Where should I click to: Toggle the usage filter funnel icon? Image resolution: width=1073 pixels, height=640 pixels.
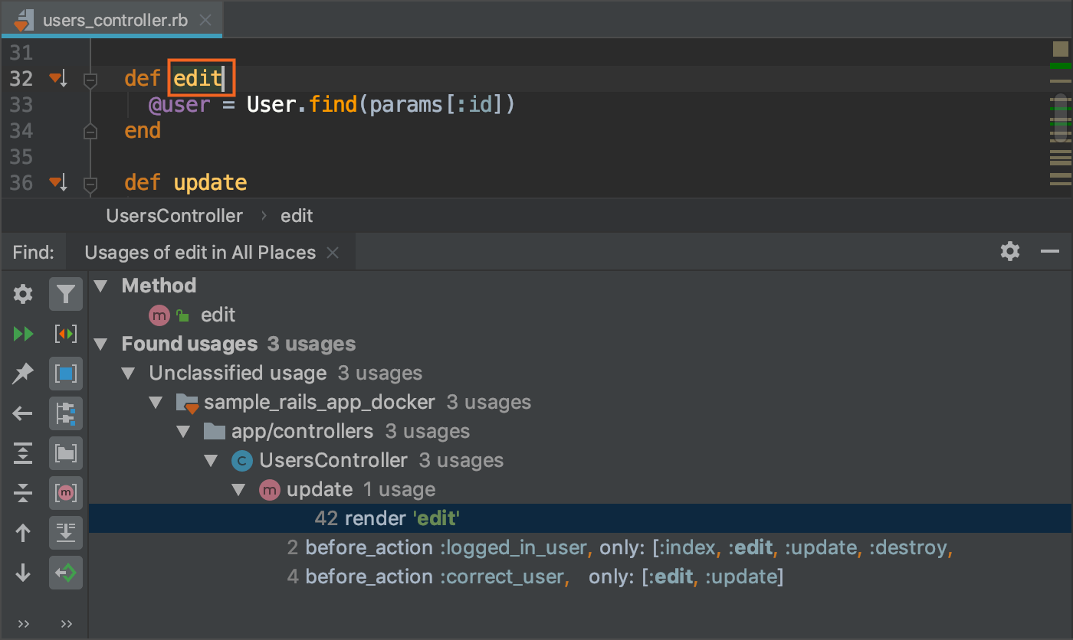click(65, 294)
